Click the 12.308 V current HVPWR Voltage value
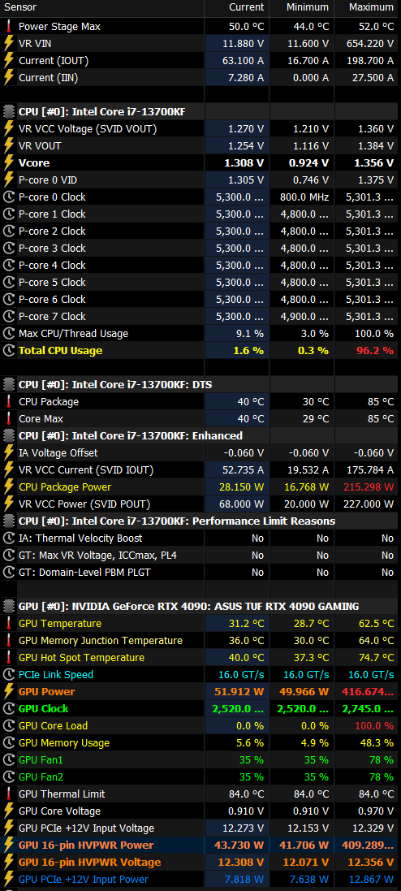The width and height of the screenshot is (401, 891). coord(241,862)
